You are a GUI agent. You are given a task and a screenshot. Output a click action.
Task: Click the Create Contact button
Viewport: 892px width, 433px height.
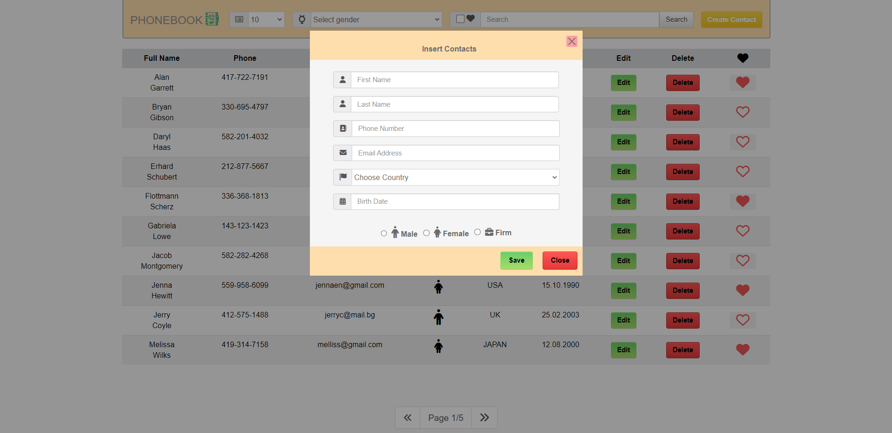731,19
